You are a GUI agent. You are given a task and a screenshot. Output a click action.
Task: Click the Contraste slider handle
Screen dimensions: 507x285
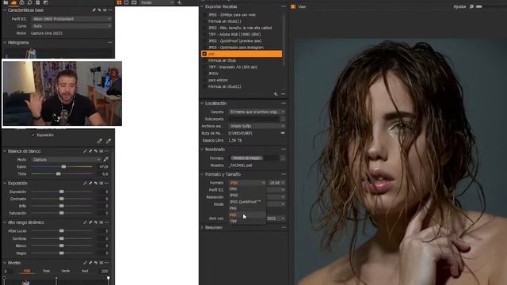[62, 199]
